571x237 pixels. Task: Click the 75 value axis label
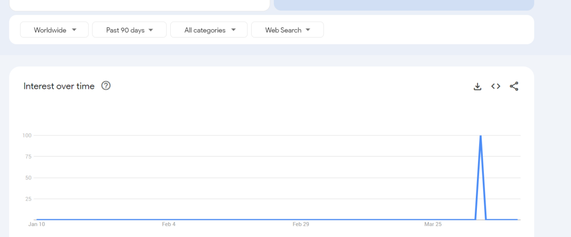tap(29, 157)
